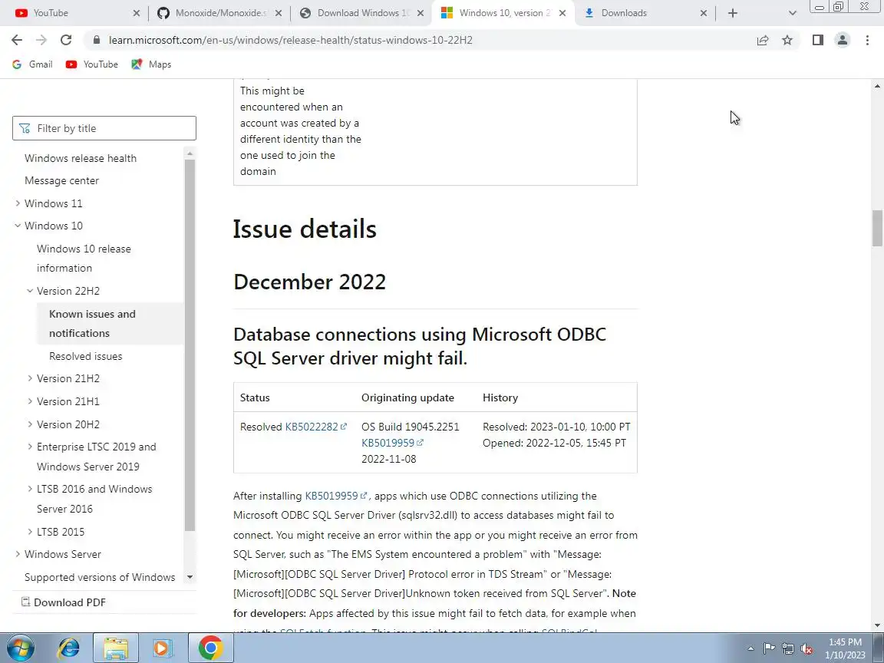Image resolution: width=884 pixels, height=663 pixels.
Task: Open Windows 10 release information
Action: pyautogui.click(x=84, y=258)
